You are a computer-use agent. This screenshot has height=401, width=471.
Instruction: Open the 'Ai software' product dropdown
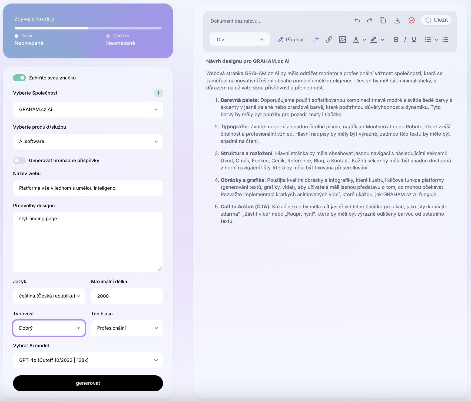(88, 142)
